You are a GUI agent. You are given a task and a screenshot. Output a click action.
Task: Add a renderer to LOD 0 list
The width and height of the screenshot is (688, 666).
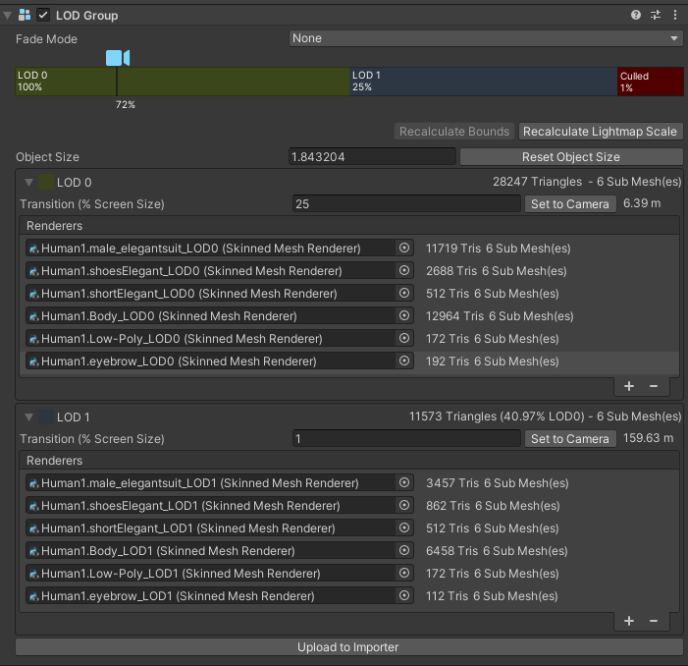click(x=629, y=385)
